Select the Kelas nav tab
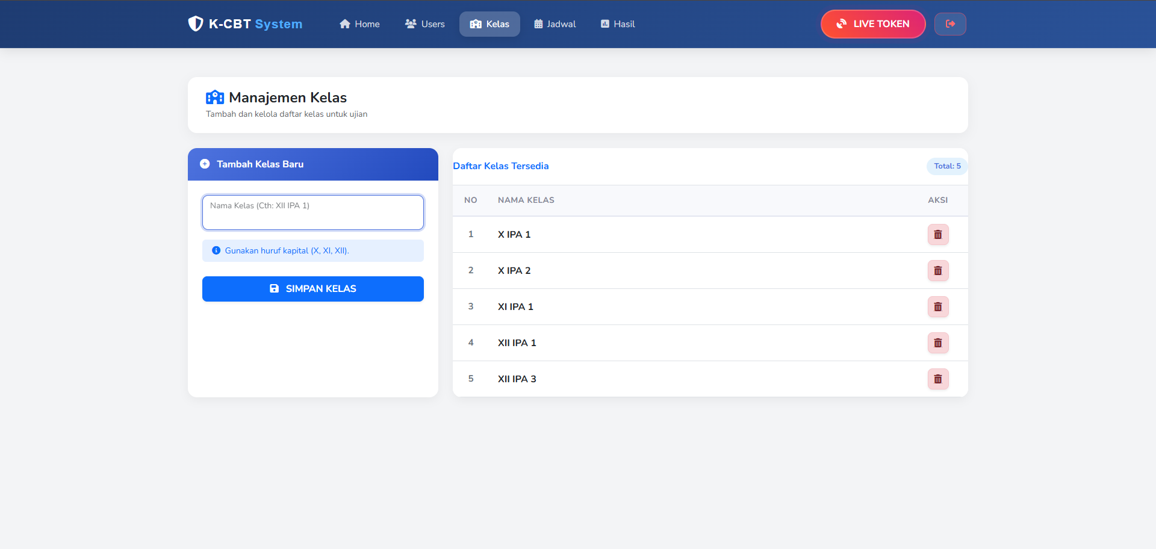1156x549 pixels. point(489,24)
